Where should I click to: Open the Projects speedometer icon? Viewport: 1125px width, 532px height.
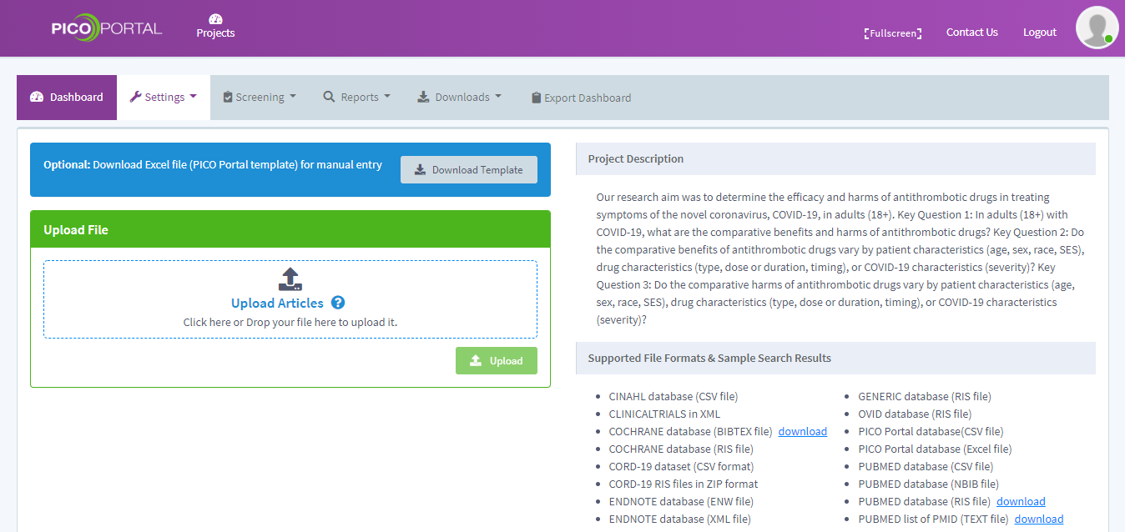[215, 18]
